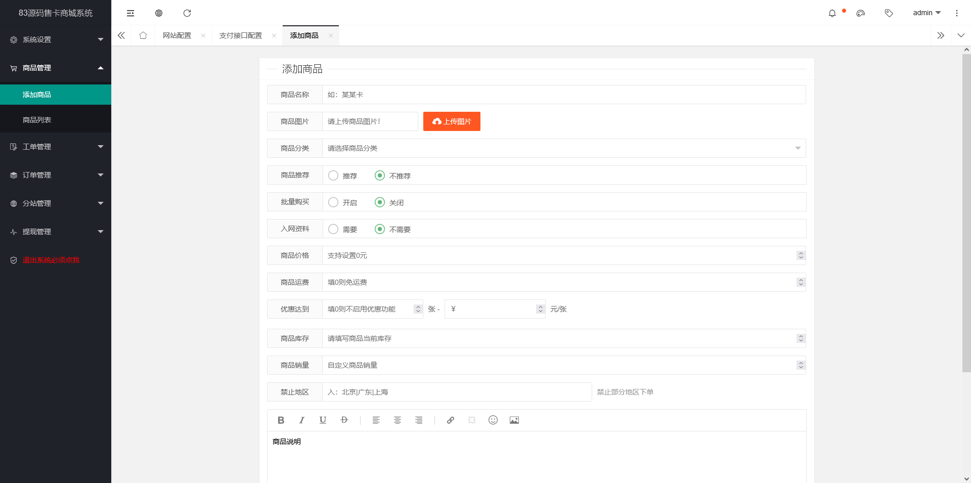The width and height of the screenshot is (971, 483).
Task: Insert an emoji with the smiley icon
Action: pyautogui.click(x=493, y=420)
